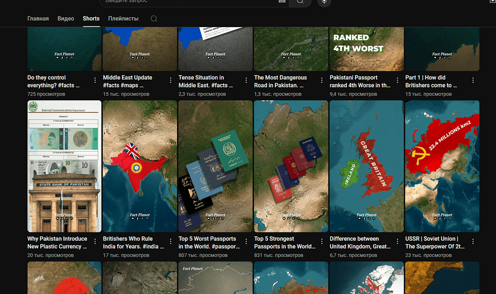Open options menu for "USSR | Soviet Union"
496x294 pixels.
click(473, 242)
